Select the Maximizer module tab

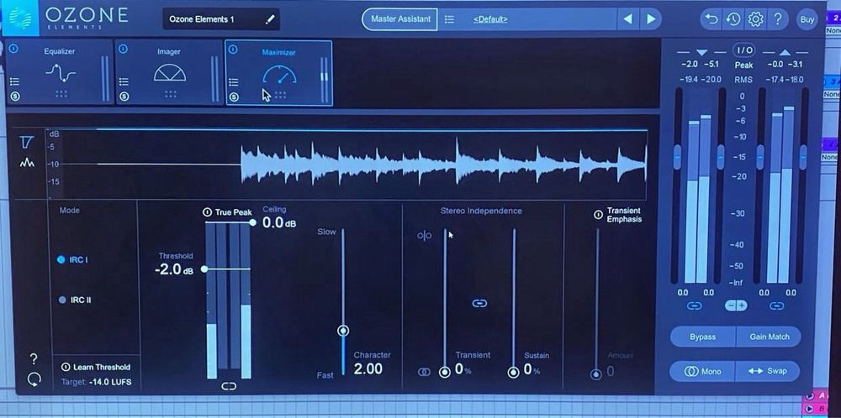click(x=279, y=73)
